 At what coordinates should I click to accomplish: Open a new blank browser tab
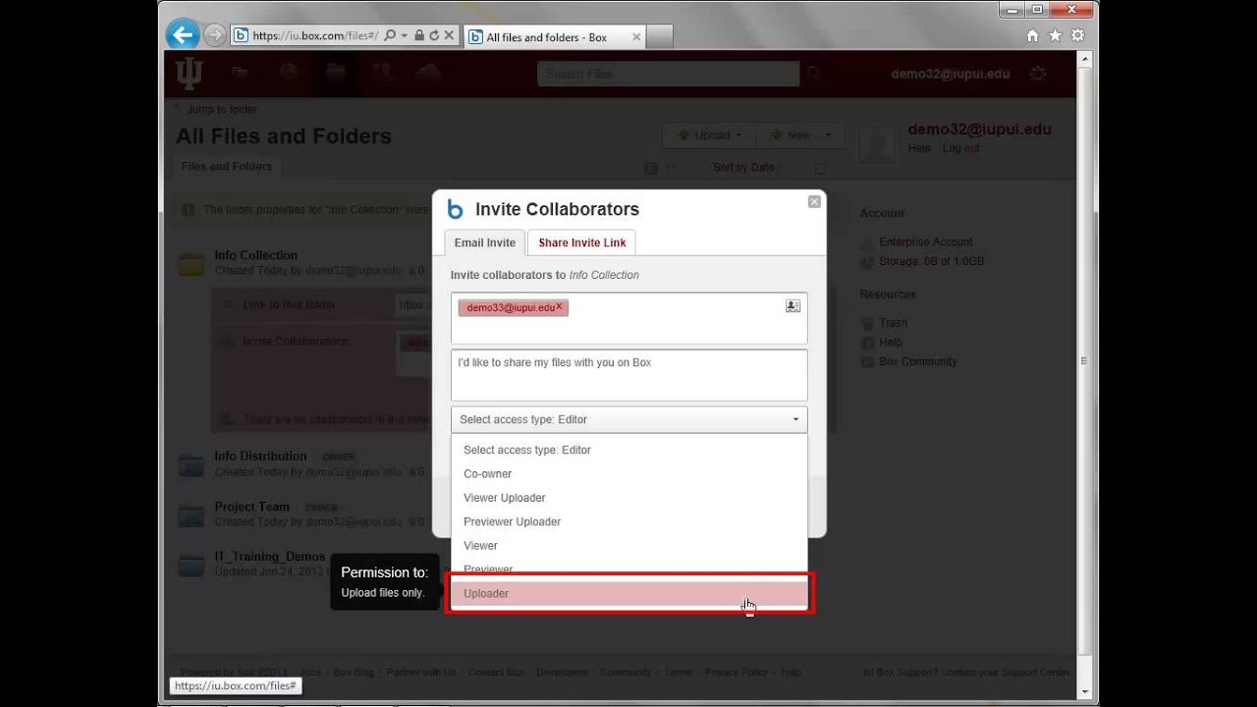point(660,37)
